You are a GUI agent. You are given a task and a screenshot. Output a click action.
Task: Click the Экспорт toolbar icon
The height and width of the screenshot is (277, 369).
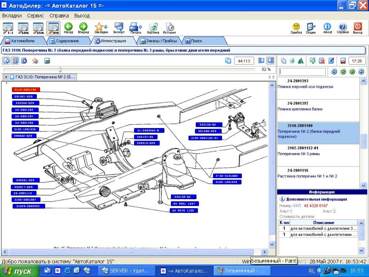coord(119,28)
